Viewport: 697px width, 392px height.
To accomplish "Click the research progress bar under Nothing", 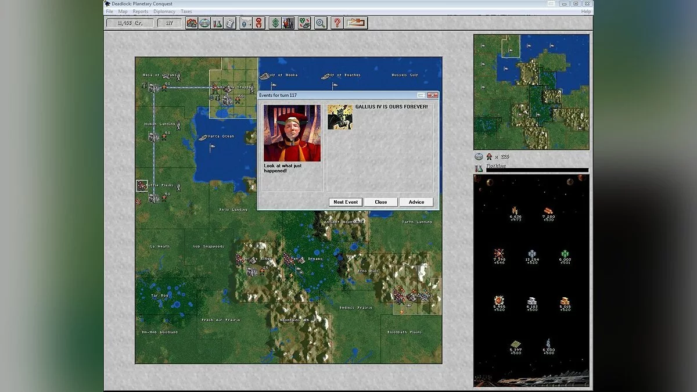I will (x=537, y=171).
